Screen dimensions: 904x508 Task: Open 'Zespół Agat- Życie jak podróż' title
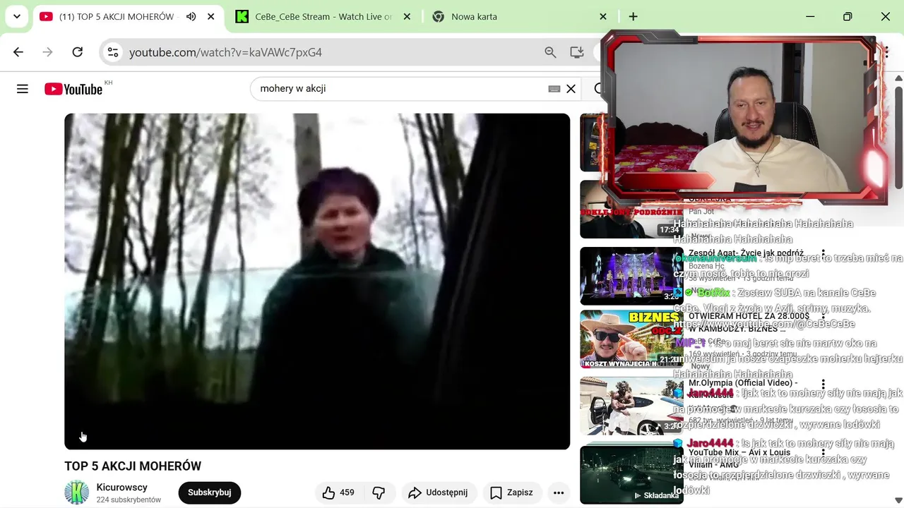[746, 253]
